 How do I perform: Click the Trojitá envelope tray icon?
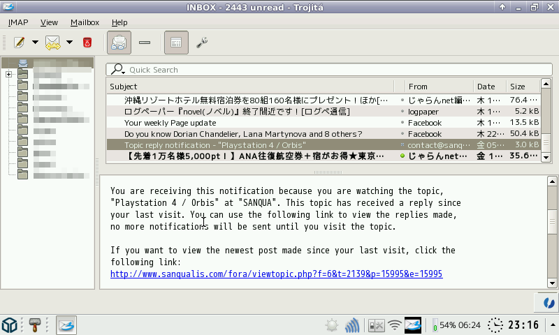click(x=413, y=325)
